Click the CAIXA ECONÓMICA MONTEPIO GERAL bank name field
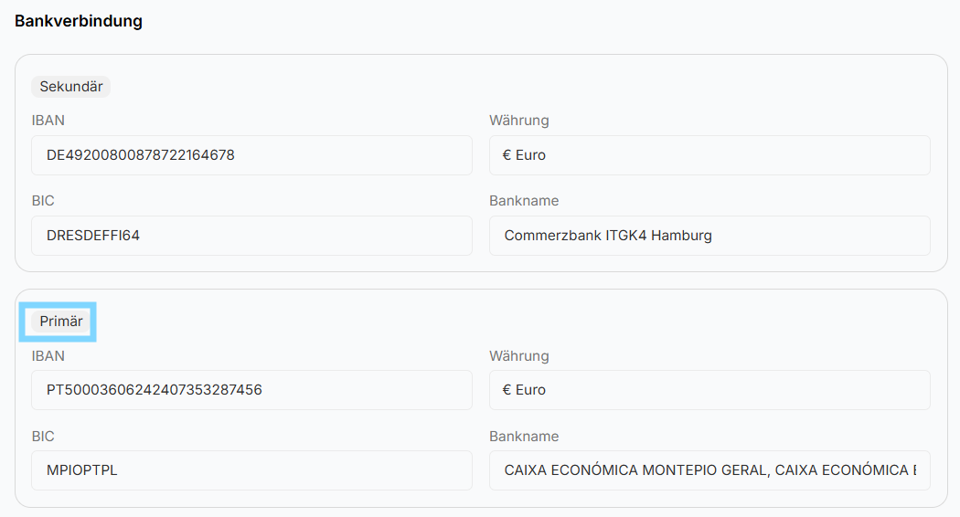 coord(709,470)
